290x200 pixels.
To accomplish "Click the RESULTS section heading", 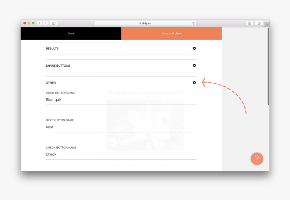I will [52, 48].
